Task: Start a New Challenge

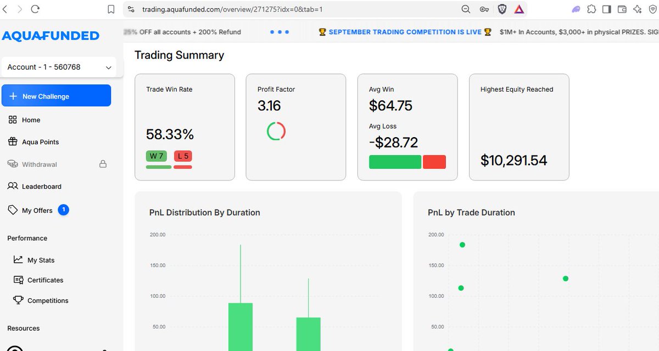Action: pos(57,96)
